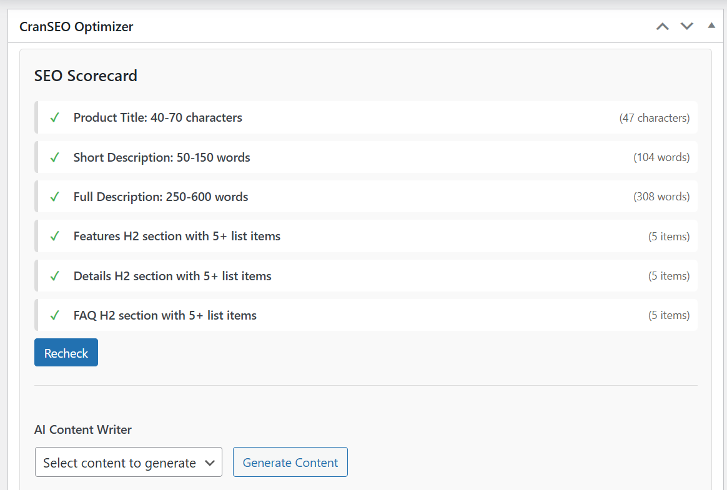Select the Features H2 section row text
727x490 pixels.
click(177, 236)
